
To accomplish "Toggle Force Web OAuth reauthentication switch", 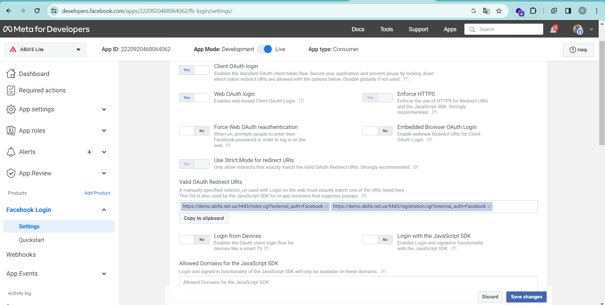I will click(x=194, y=131).
